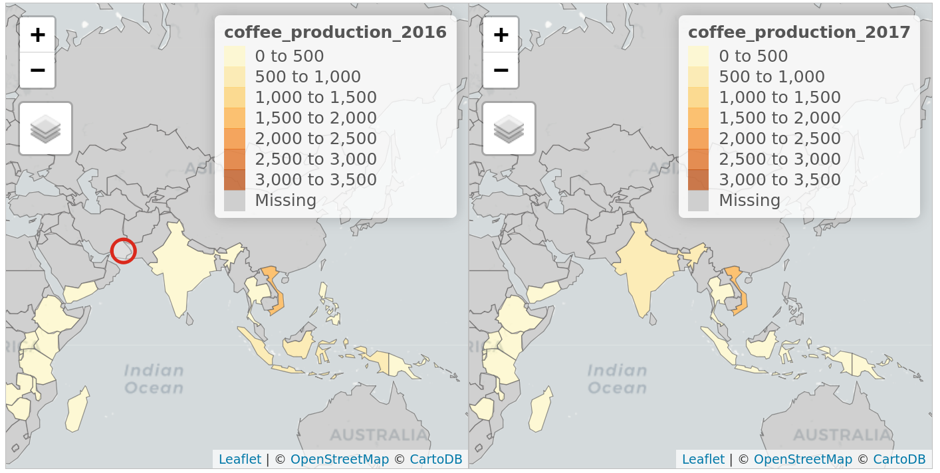Open CartoDB link on the 2016 map
Image resolution: width=940 pixels, height=473 pixels.
pos(435,459)
